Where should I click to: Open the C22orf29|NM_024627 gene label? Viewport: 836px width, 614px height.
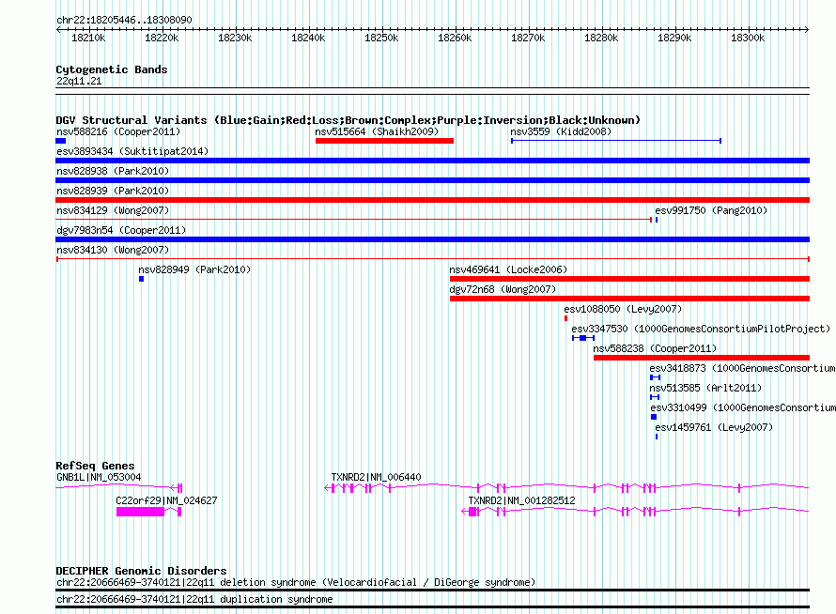pos(166,500)
